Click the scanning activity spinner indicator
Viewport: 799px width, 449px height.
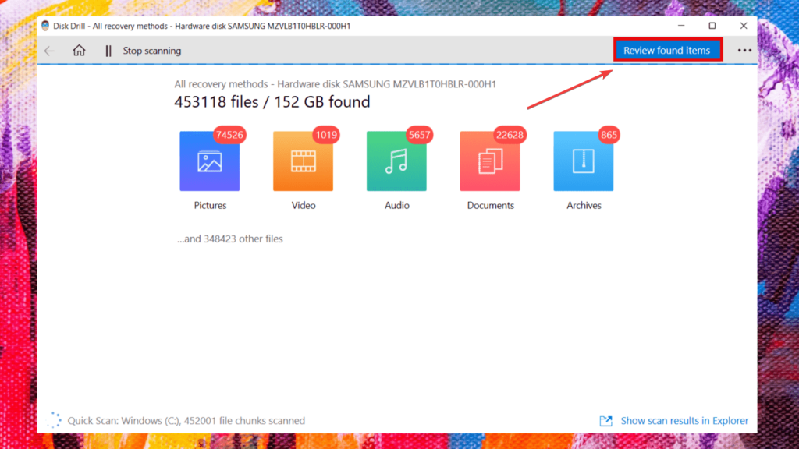click(x=54, y=419)
